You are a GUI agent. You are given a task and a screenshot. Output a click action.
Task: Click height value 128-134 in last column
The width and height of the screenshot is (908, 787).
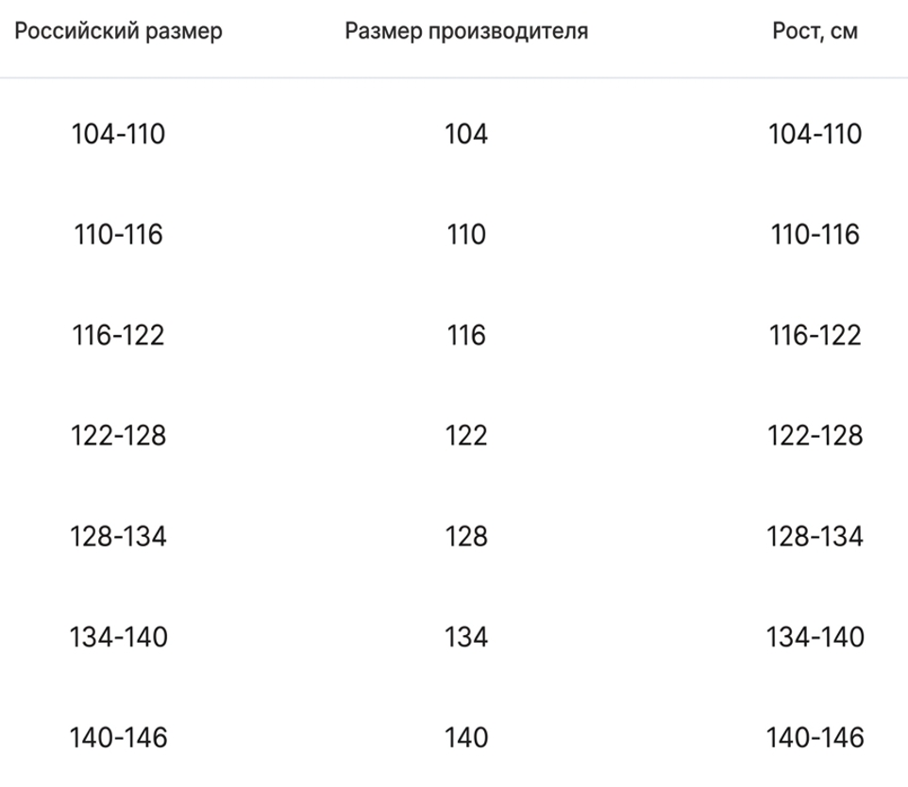(x=815, y=536)
